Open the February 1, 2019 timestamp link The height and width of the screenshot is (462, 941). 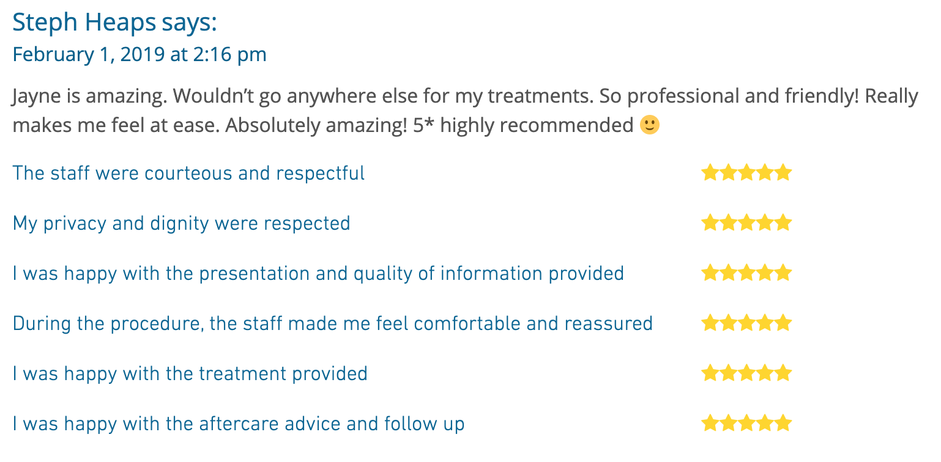click(139, 54)
